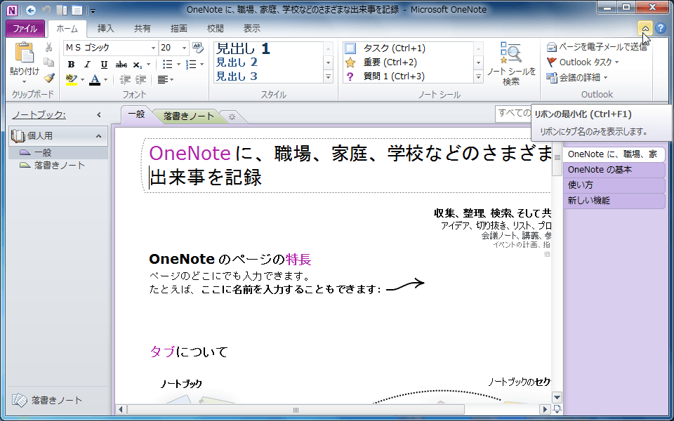The width and height of the screenshot is (674, 421).
Task: Open numbering style dropdown arrow
Action: pos(202,65)
